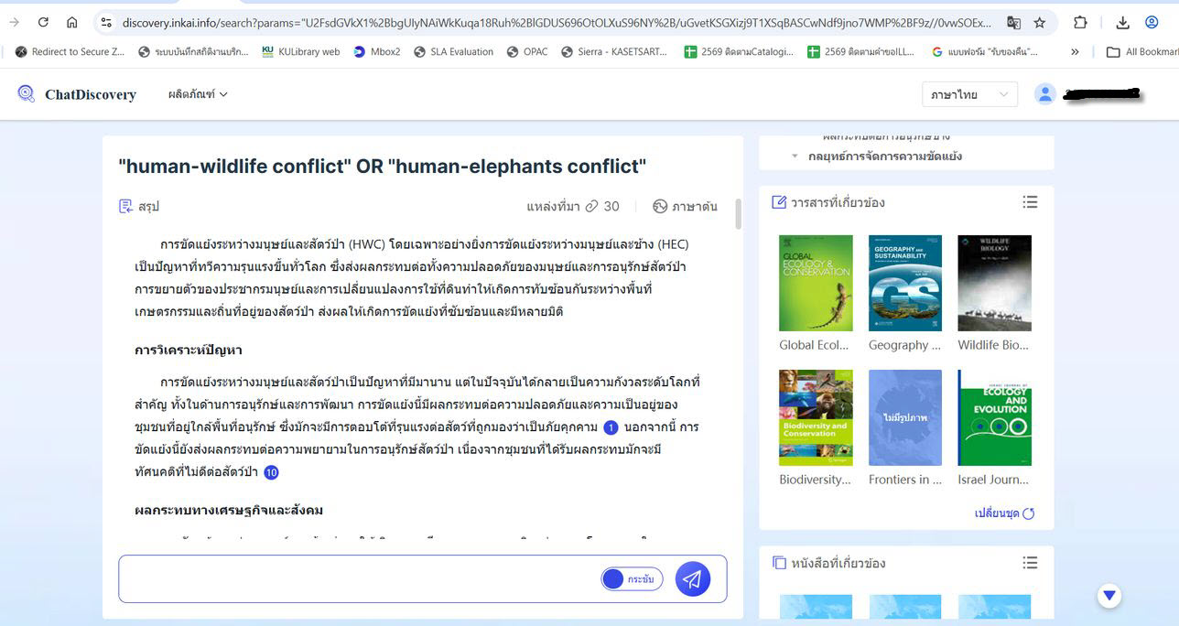This screenshot has height=626, width=1179.
Task: Click the แหล่งที่มา 30 sources link
Action: (x=573, y=207)
